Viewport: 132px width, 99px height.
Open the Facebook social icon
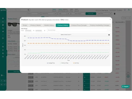pos(2,81)
